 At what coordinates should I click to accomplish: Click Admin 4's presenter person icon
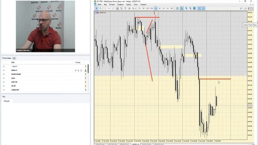click(x=85, y=70)
